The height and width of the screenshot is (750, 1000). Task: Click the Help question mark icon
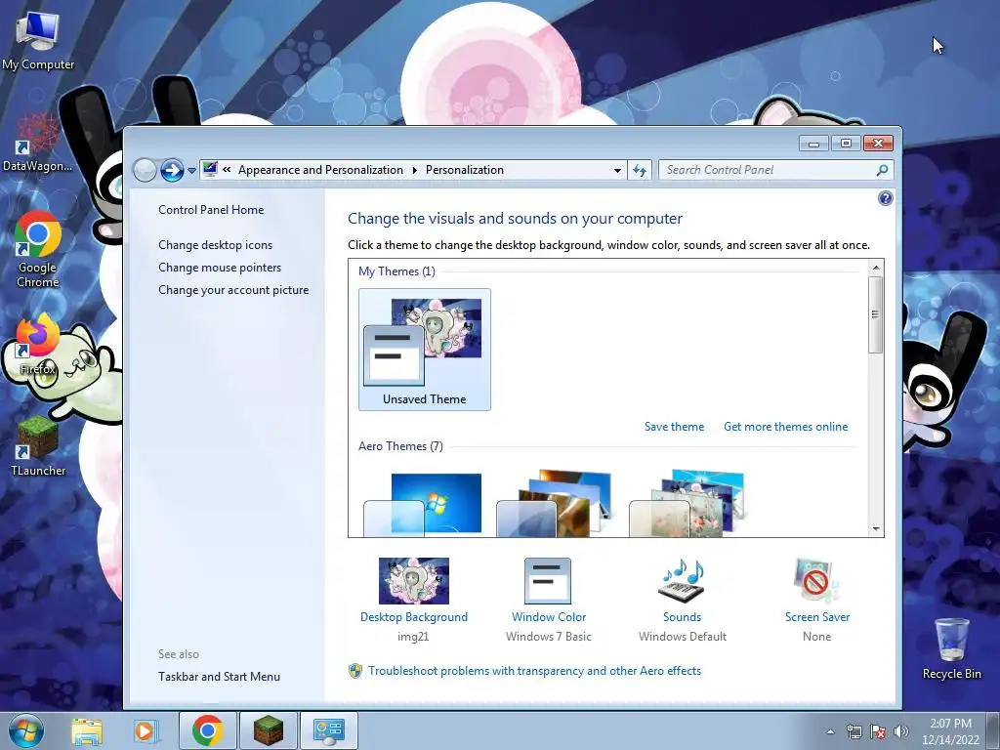885,198
